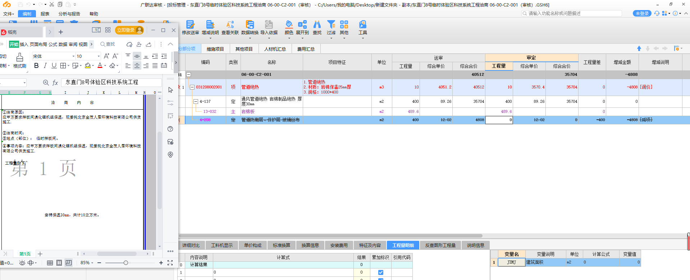This screenshot has height=280, width=690.
Task: Collapse the 031208002001 item row
Action: pos(192,87)
